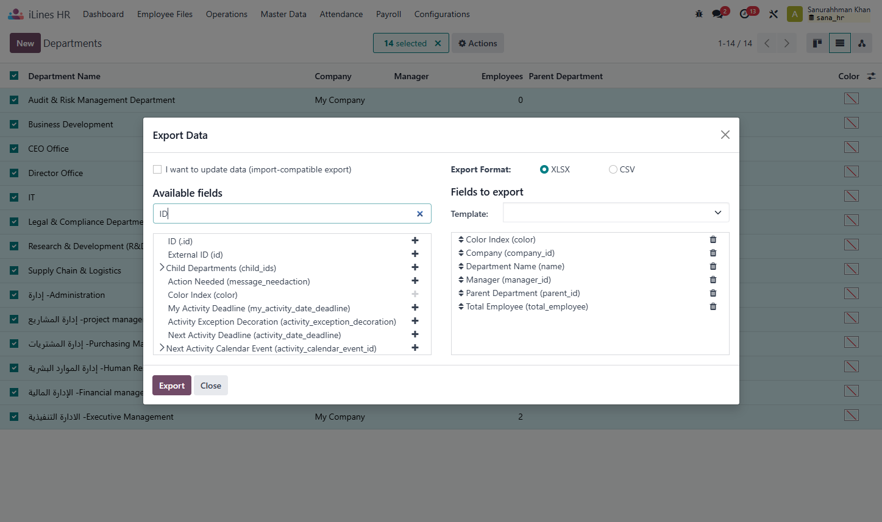This screenshot has height=522, width=882.
Task: Switch to hierarchy view icon
Action: point(862,43)
